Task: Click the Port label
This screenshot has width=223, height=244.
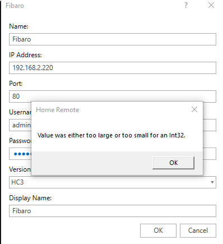Action: (16, 84)
